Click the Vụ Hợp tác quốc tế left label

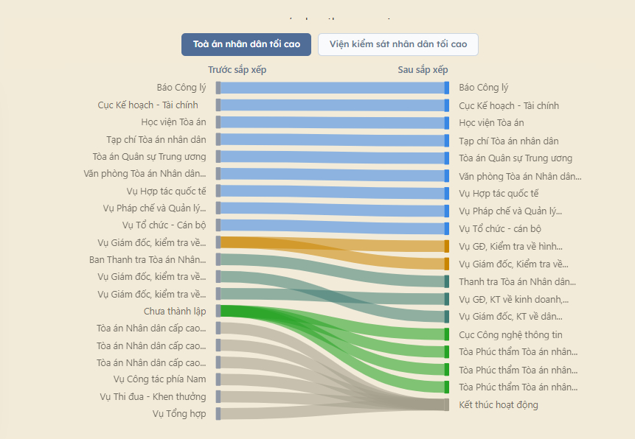click(x=166, y=191)
